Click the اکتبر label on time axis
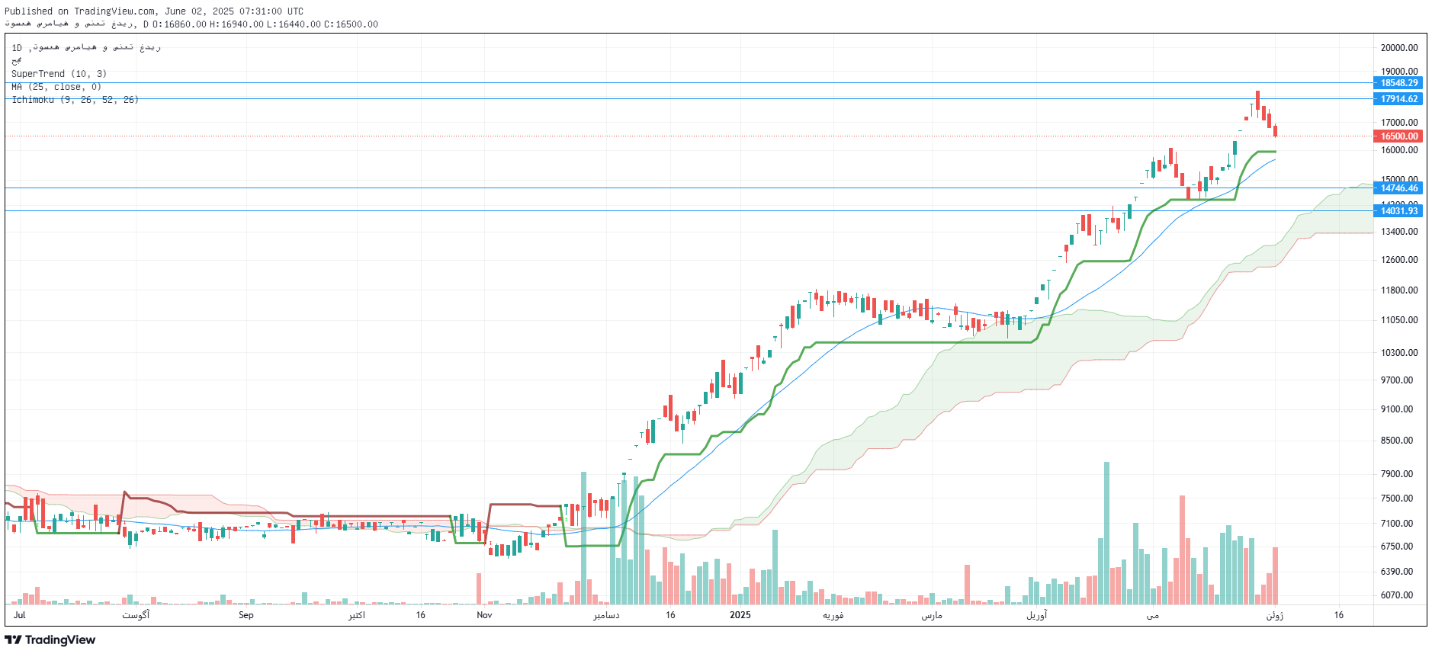Viewport: 1432px width, 654px height. [x=356, y=615]
